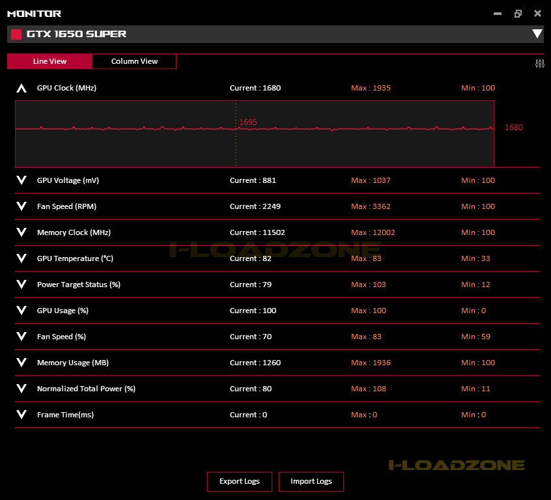Image resolution: width=551 pixels, height=500 pixels.
Task: Click the GPU Usage 'Current : 100' value
Action: 253,311
